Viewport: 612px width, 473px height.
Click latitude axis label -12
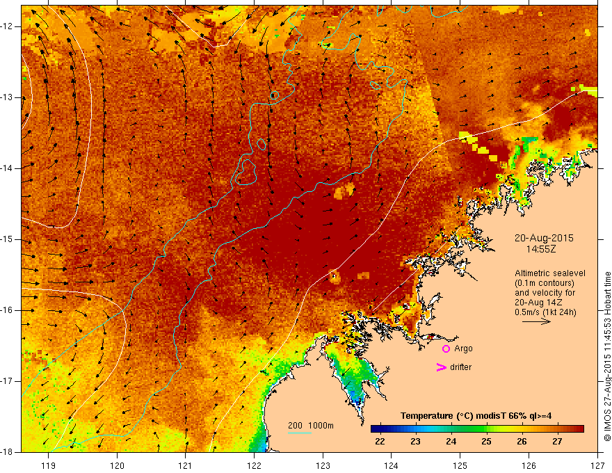coord(7,26)
